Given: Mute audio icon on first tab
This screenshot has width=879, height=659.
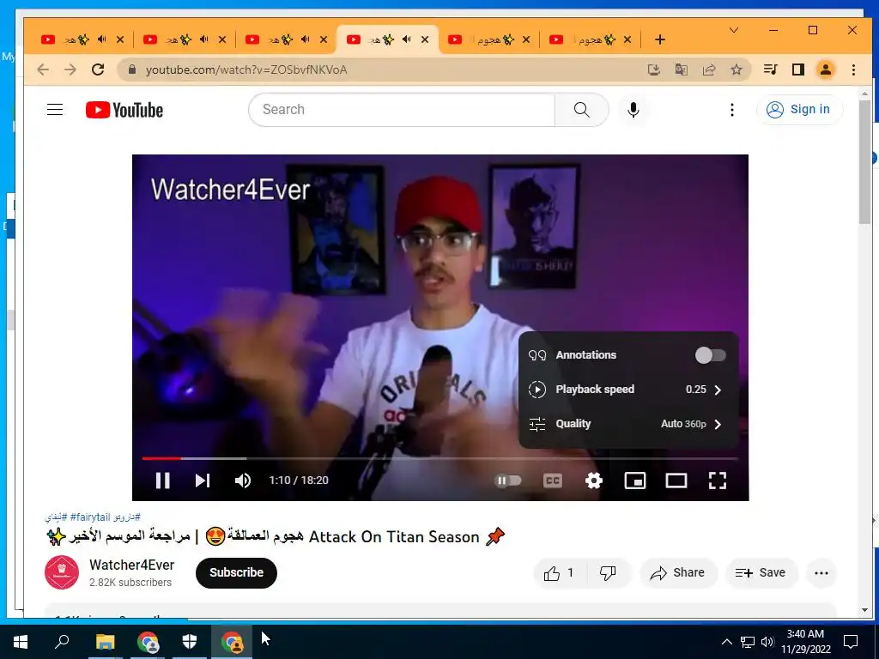Looking at the screenshot, I should tap(101, 39).
